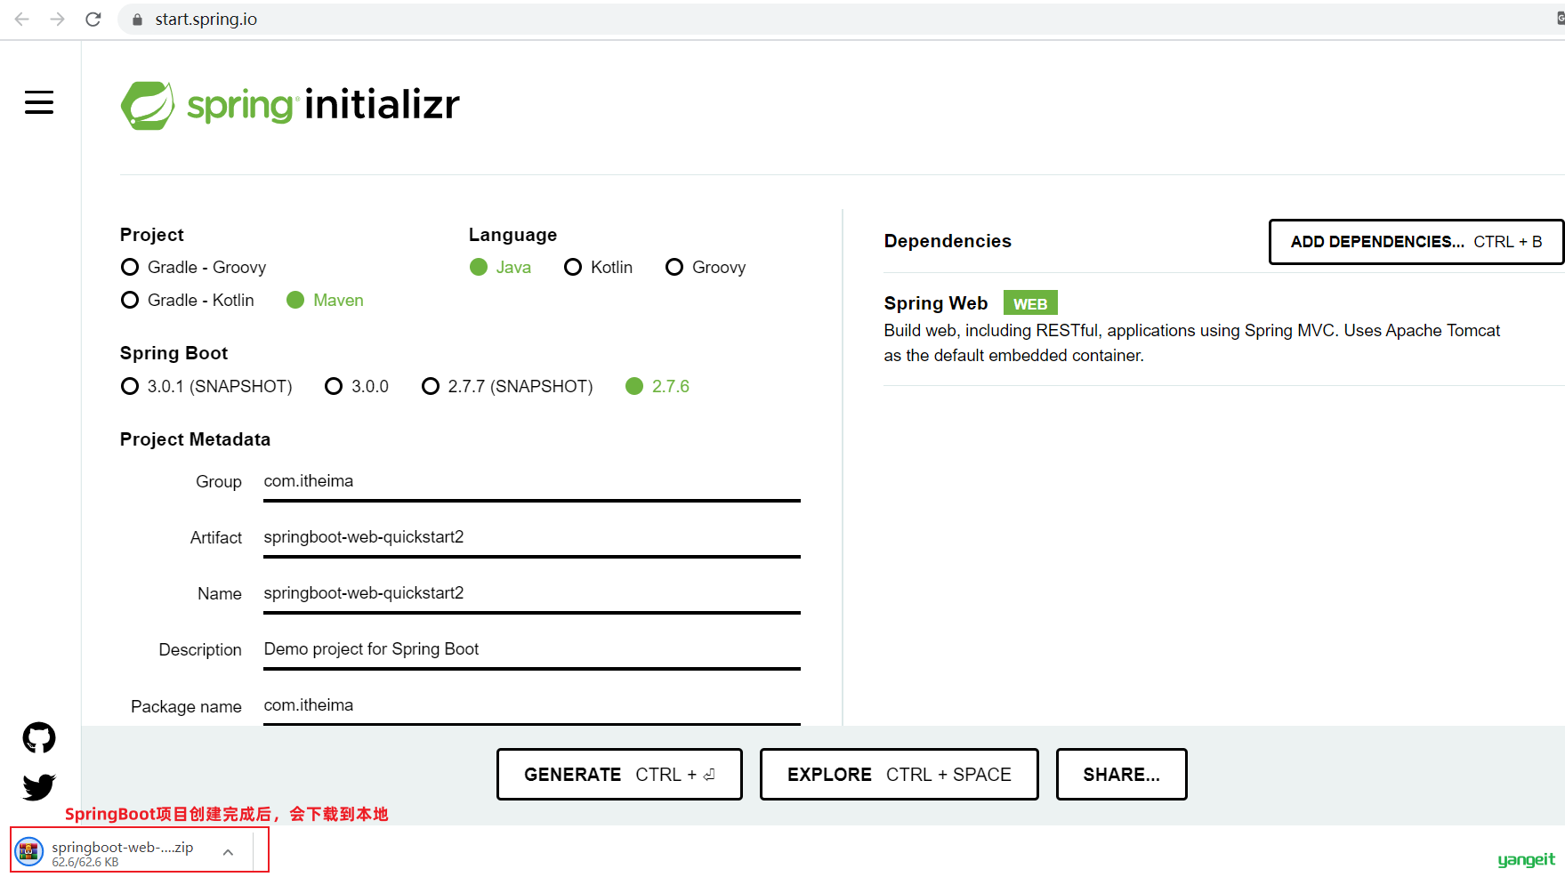Screen dimensions: 1565x877
Task: Choose Spring Boot 3.0.0
Action: [357, 386]
